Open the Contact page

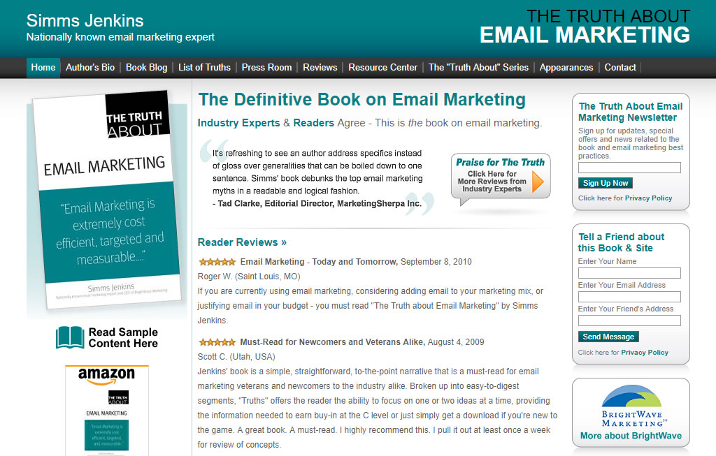620,68
